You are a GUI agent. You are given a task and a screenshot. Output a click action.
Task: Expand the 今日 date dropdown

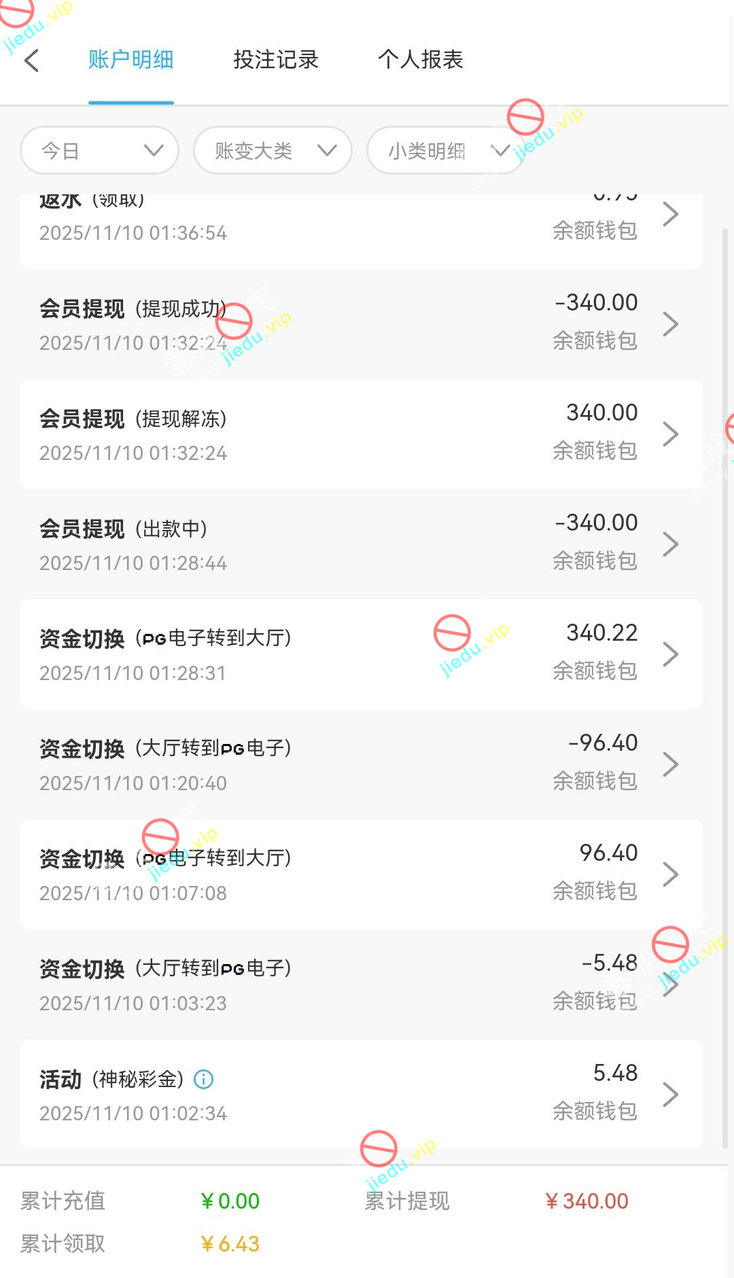coord(100,150)
